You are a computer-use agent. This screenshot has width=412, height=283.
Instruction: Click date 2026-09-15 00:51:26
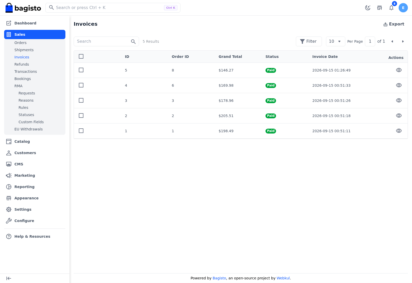pos(331,101)
